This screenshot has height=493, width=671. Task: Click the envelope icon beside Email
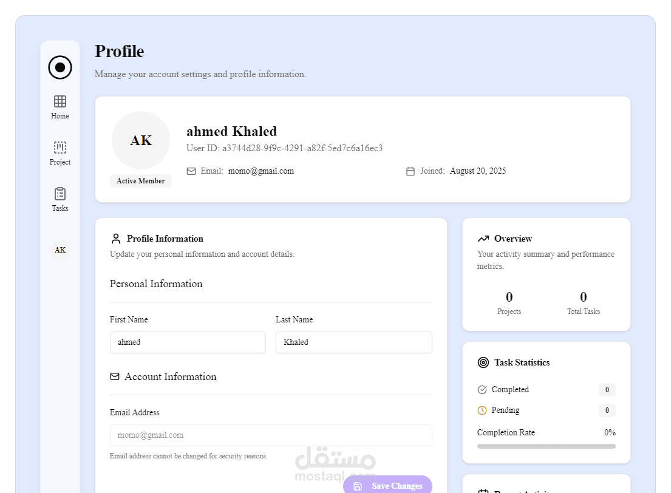[x=191, y=171]
